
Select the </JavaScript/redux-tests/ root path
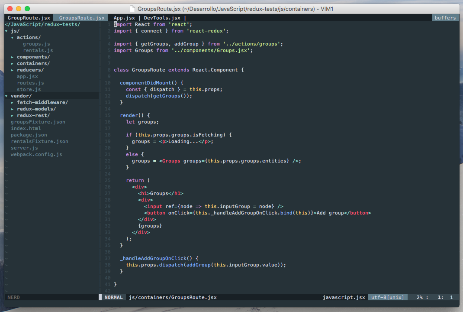coord(42,25)
